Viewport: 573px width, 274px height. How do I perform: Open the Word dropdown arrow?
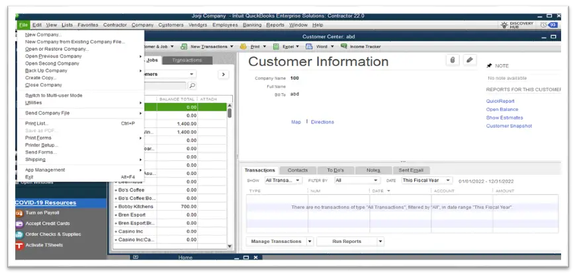tap(332, 47)
